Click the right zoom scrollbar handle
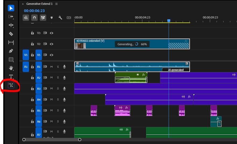Image resolution: width=237 pixels, height=144 pixels. click(80, 140)
